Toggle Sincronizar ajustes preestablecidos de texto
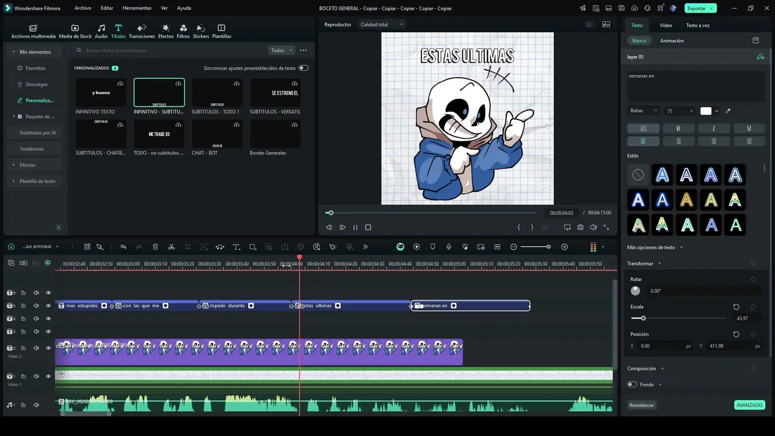The width and height of the screenshot is (775, 436). pyautogui.click(x=303, y=68)
